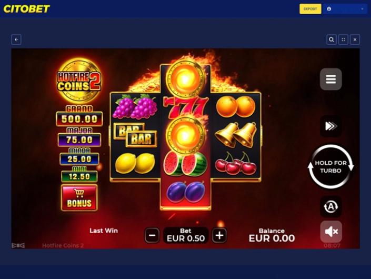Close the game window
The height and width of the screenshot is (279, 371).
click(355, 39)
